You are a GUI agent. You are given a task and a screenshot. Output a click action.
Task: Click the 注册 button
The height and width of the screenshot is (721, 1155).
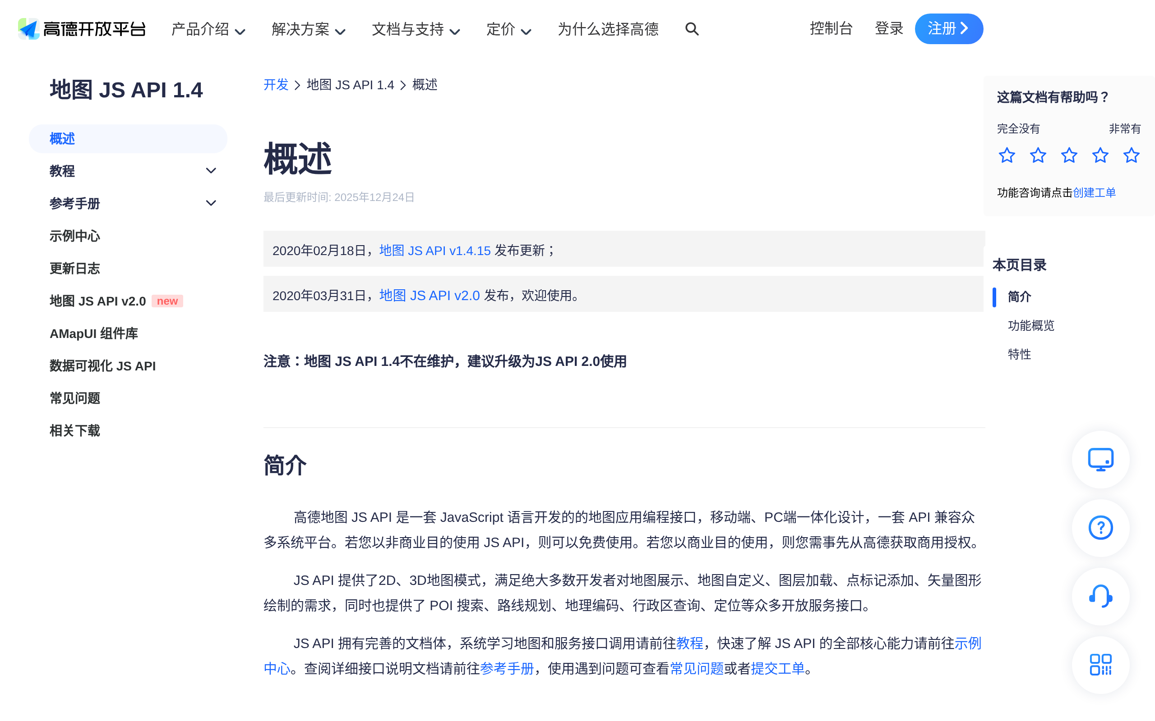[x=949, y=28]
